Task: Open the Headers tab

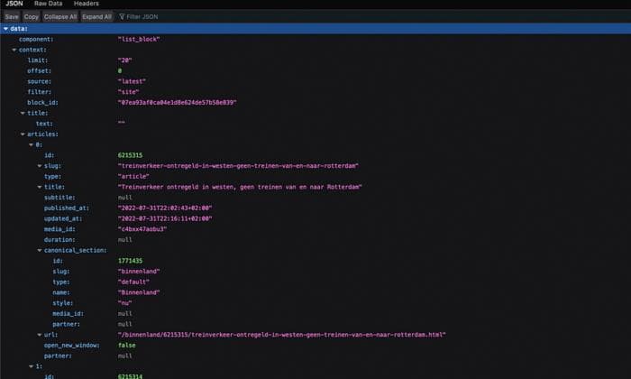Action: [x=87, y=5]
